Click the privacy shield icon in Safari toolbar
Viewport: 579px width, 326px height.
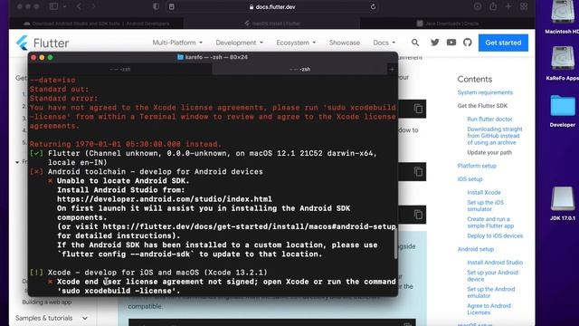tap(156, 6)
